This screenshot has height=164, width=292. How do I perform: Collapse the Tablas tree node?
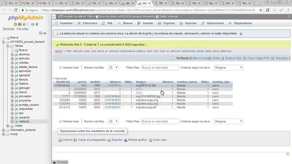[8, 46]
